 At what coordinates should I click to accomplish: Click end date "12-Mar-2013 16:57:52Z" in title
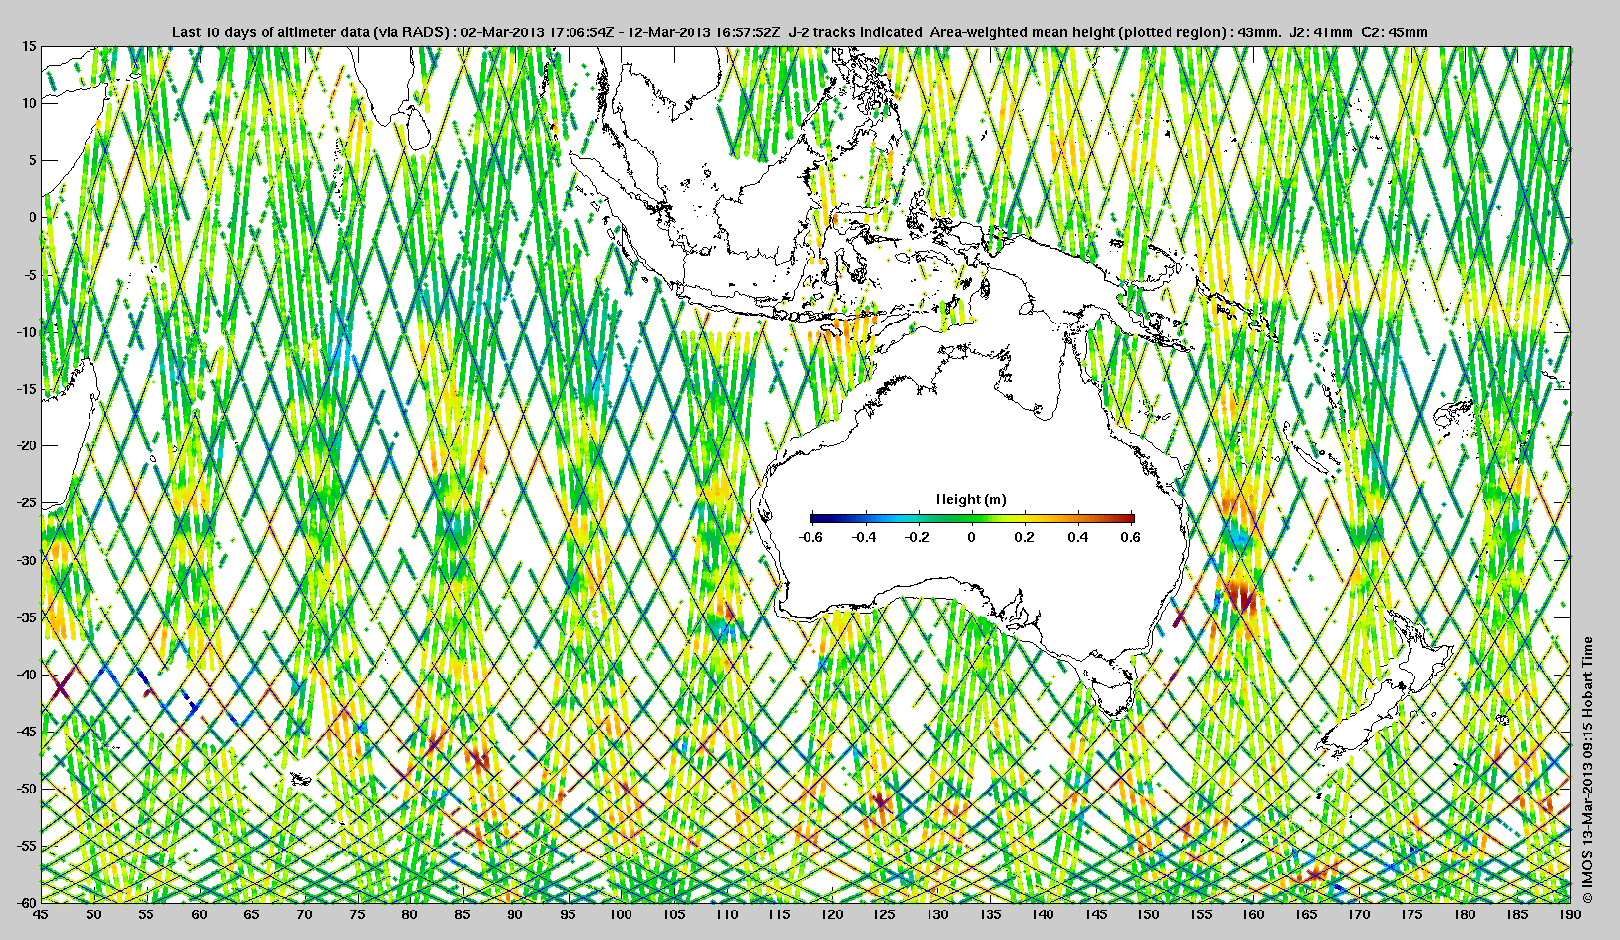[x=705, y=32]
